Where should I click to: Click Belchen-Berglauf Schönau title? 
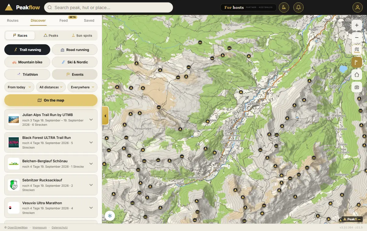pos(45,161)
